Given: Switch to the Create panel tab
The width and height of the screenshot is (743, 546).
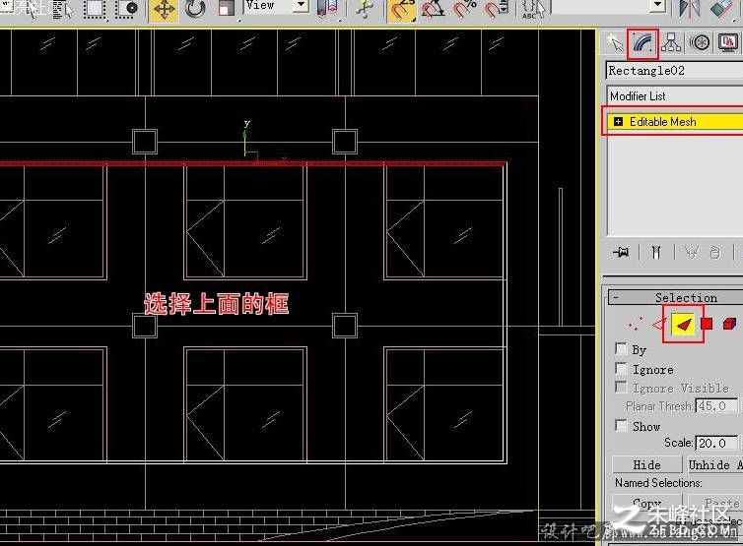Looking at the screenshot, I should [615, 43].
